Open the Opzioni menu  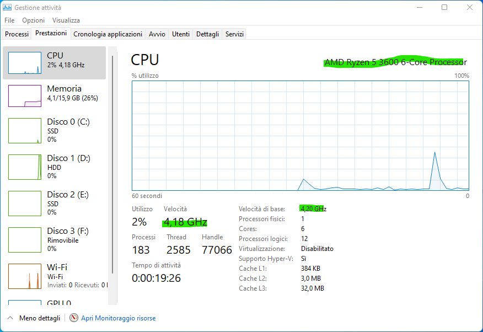33,20
